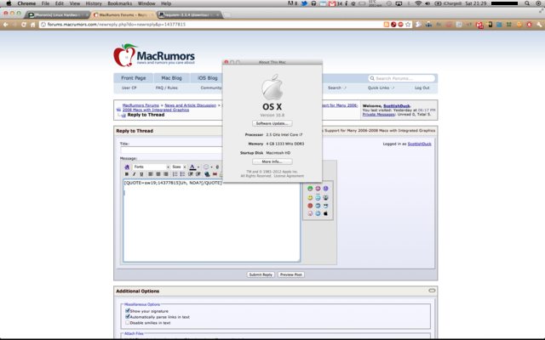Click Chrome's back arrow button
545x340 pixels.
tap(6, 25)
